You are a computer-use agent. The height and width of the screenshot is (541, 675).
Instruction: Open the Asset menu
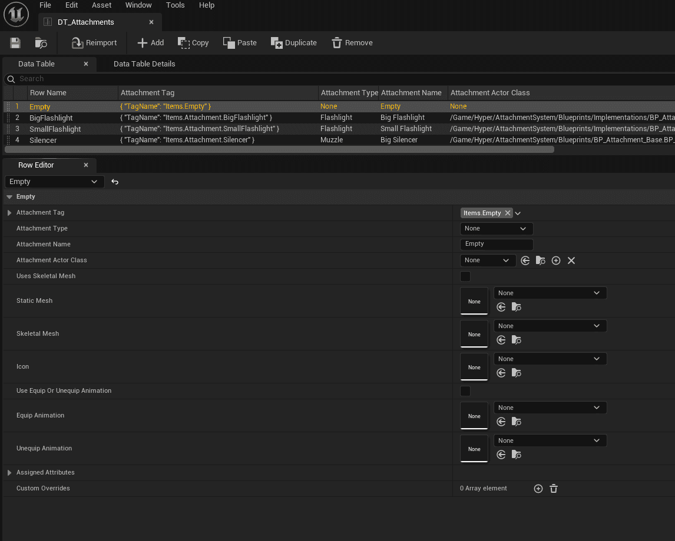101,5
